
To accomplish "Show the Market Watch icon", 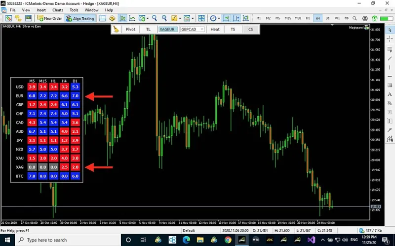I will (28, 18).
